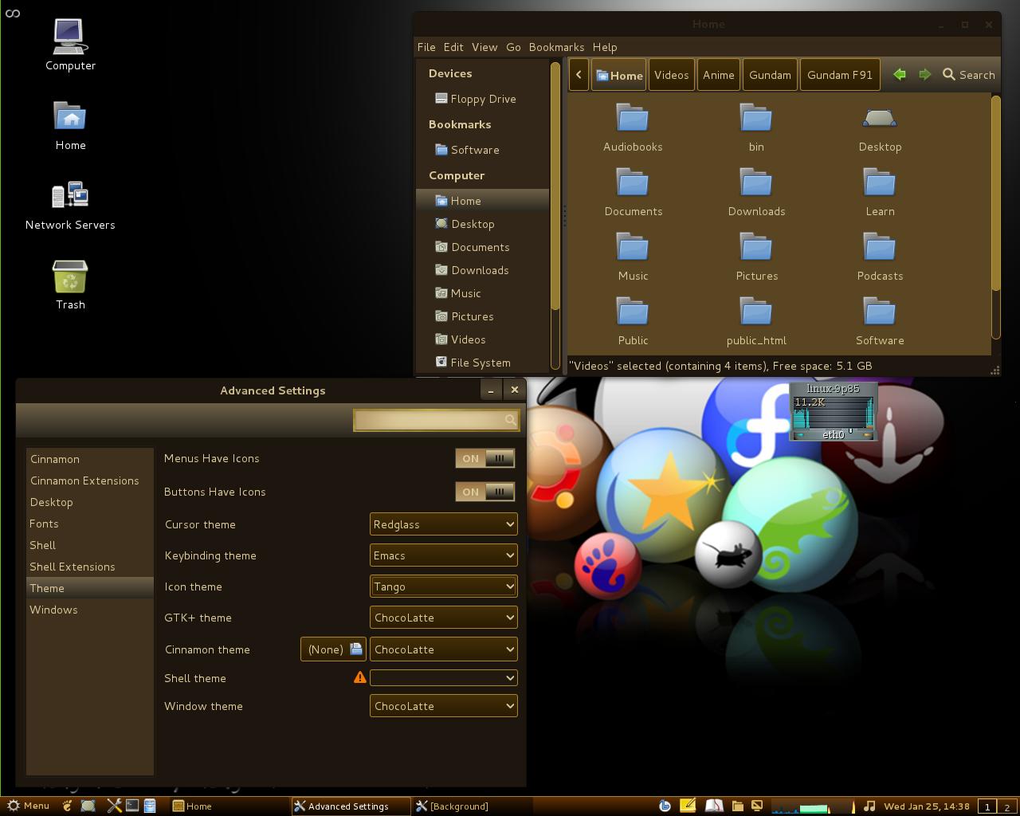Click the green forward arrow in file manager

[x=924, y=74]
